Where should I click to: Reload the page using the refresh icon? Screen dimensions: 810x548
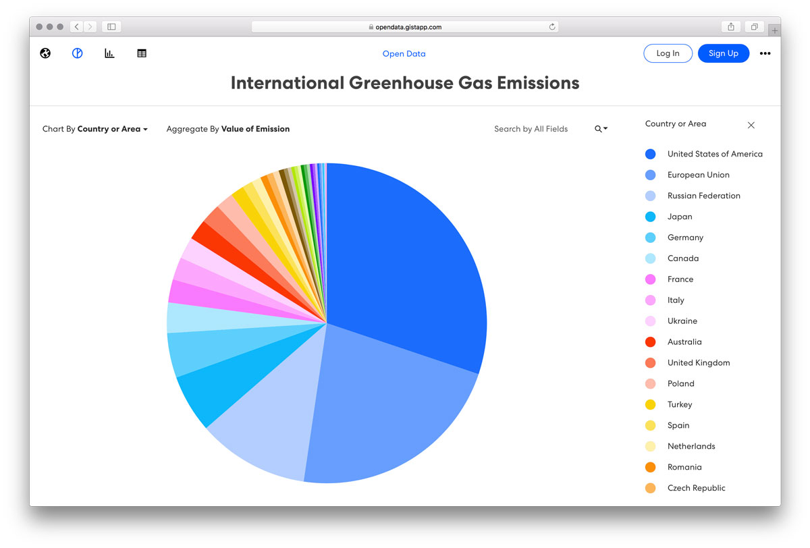coord(552,27)
